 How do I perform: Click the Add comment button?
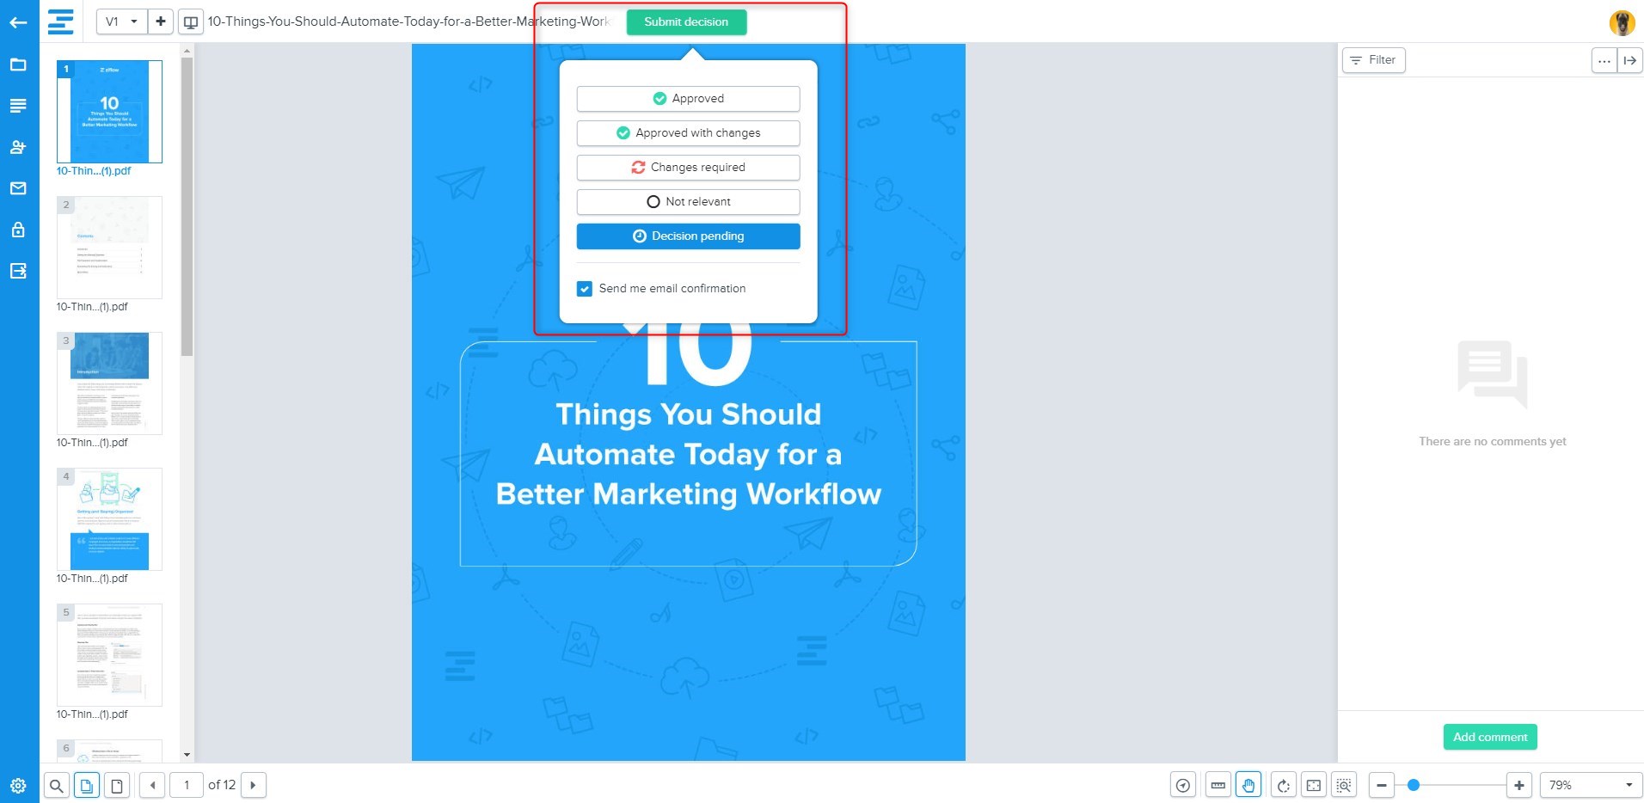pyautogui.click(x=1489, y=737)
